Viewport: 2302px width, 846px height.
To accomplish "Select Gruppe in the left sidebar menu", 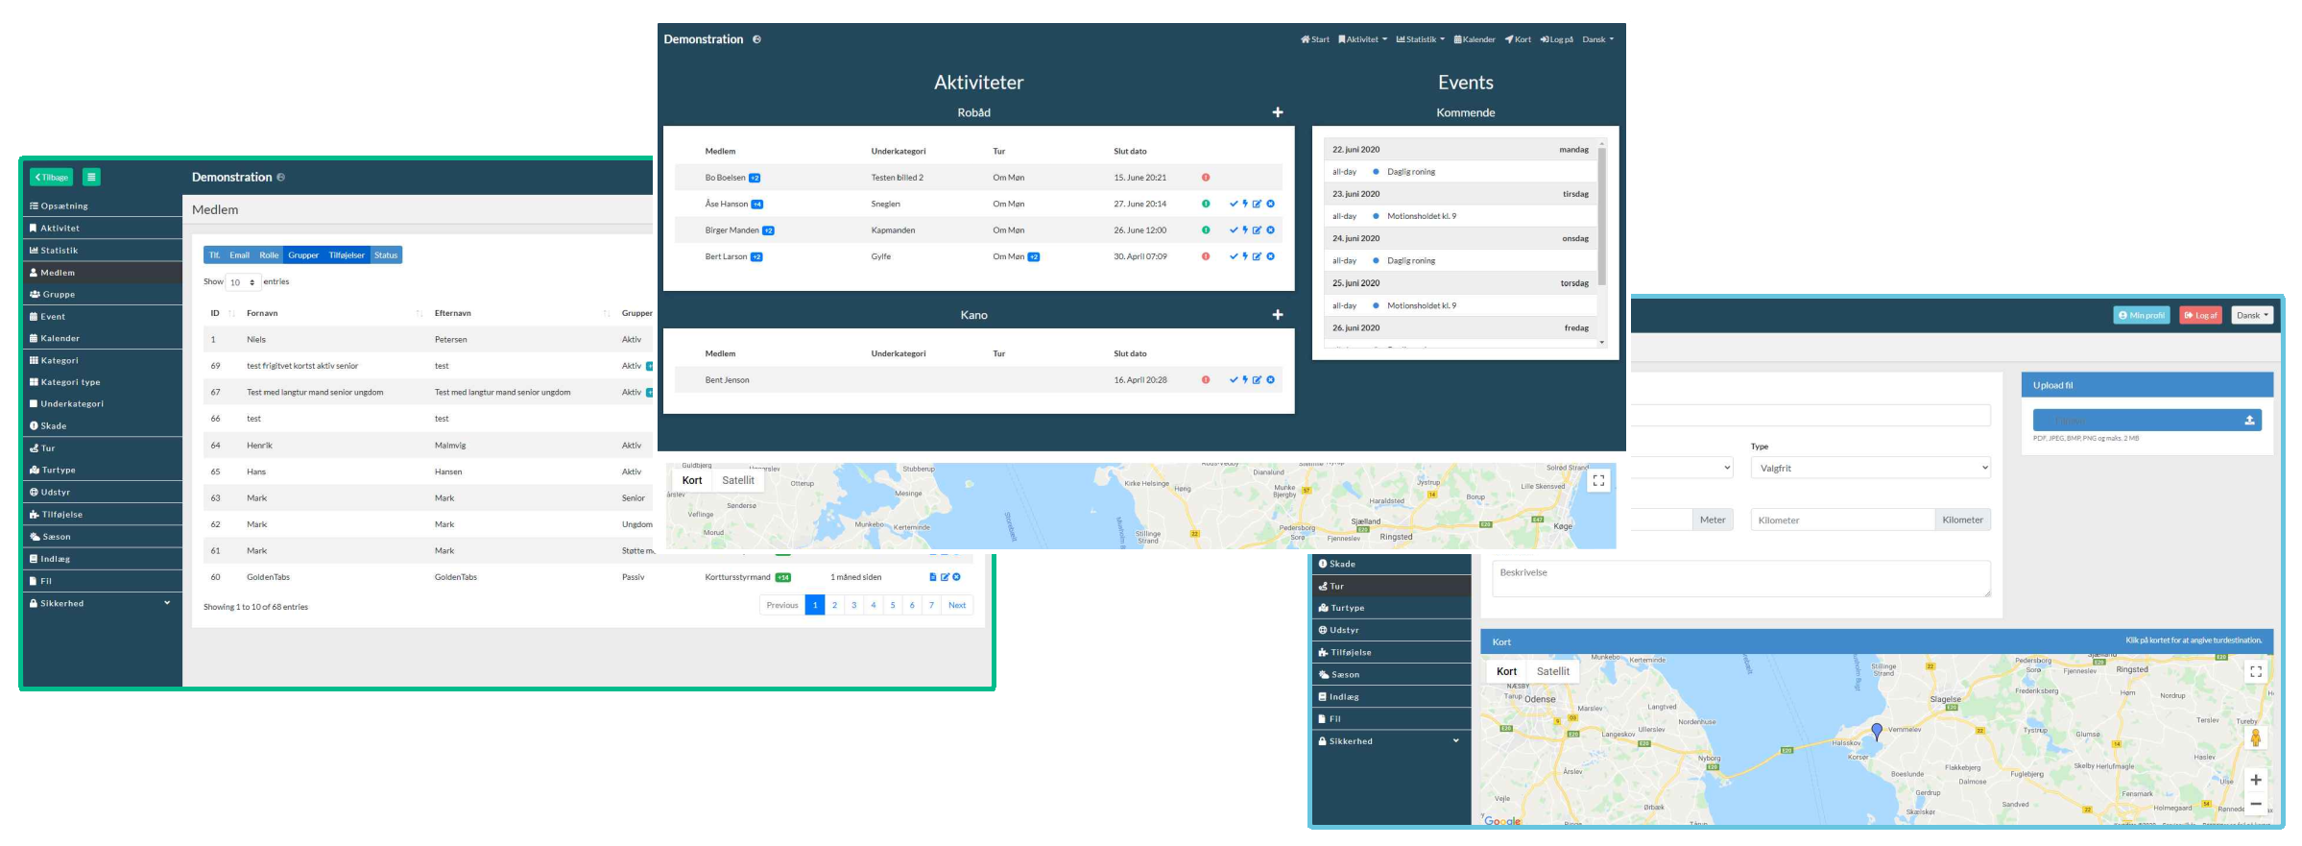I will 58,295.
